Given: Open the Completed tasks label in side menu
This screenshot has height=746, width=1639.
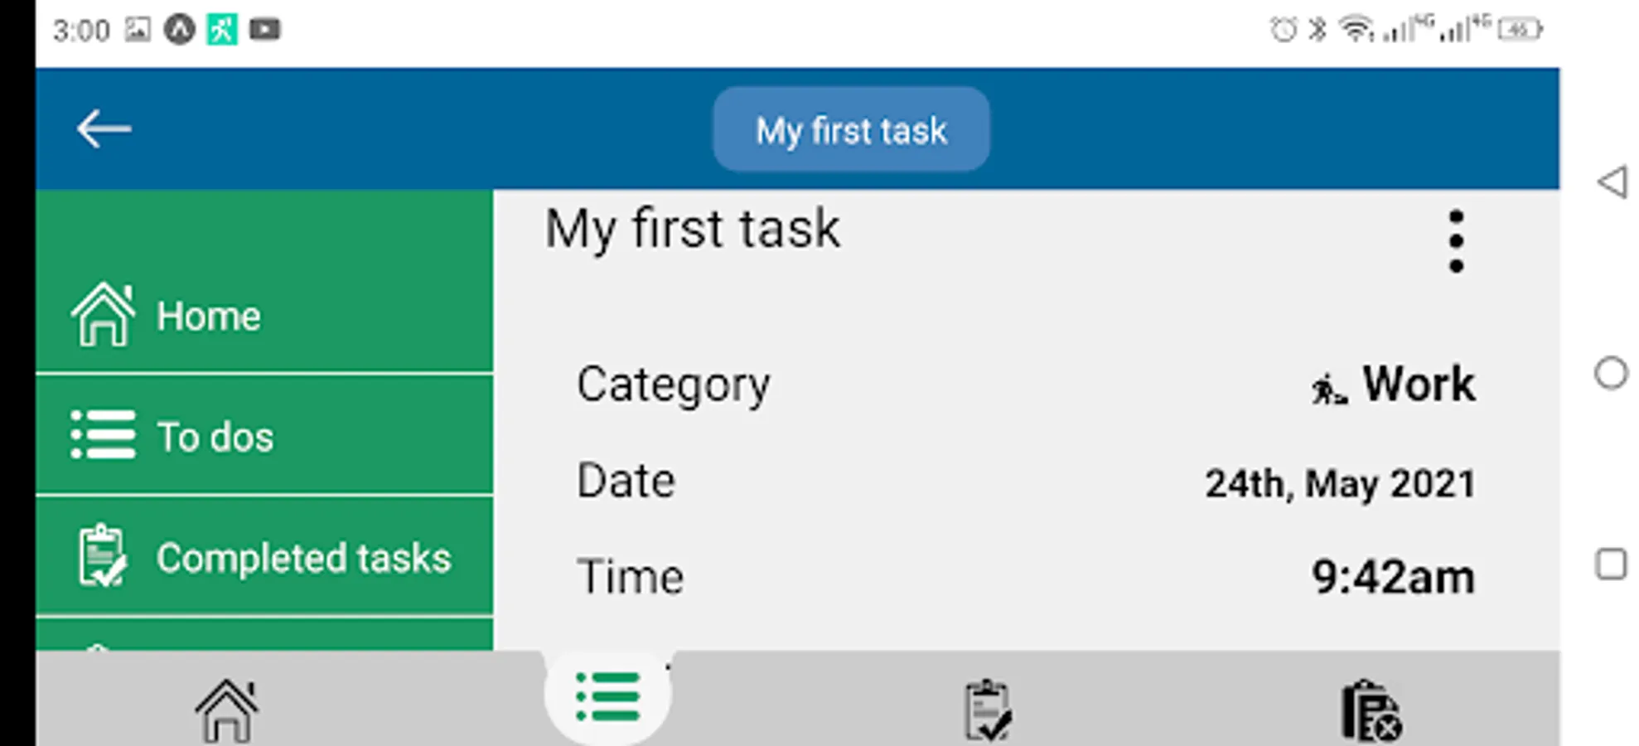Looking at the screenshot, I should (x=303, y=558).
